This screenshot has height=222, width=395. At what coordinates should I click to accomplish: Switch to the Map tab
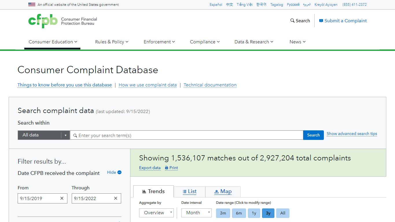tap(223, 192)
